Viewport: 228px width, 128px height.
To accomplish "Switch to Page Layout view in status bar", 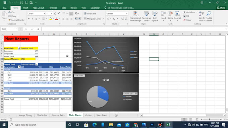I will [190, 119].
